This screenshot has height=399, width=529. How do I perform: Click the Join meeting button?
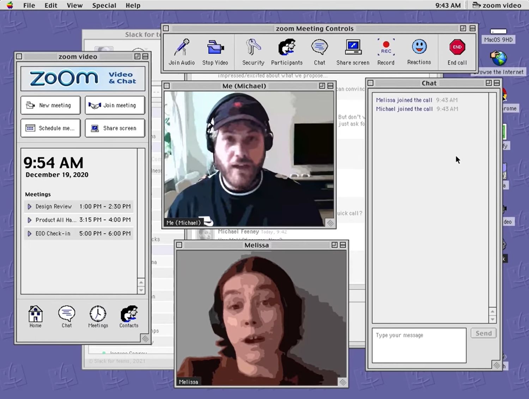coord(115,105)
